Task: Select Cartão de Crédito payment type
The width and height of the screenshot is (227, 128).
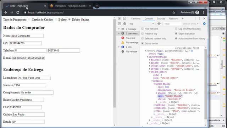Action: tap(29, 19)
